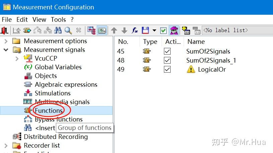This screenshot has height=153, width=273.
Task: Click the move up arrow icon
Action: pyautogui.click(x=114, y=30)
